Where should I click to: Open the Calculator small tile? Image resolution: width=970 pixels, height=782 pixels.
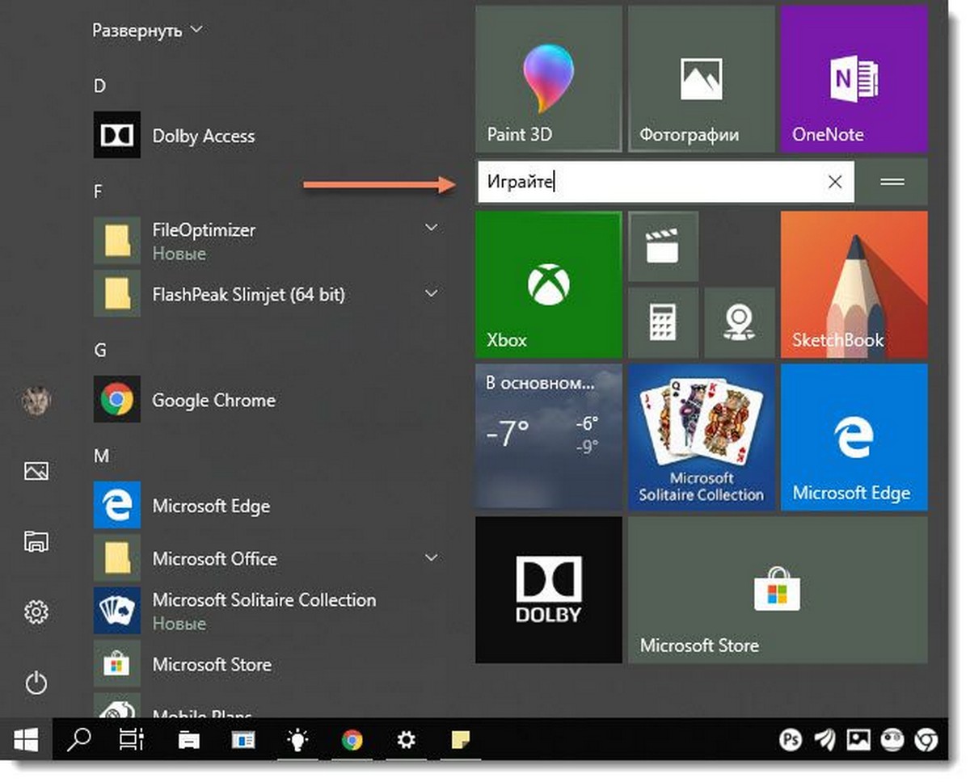click(x=663, y=322)
